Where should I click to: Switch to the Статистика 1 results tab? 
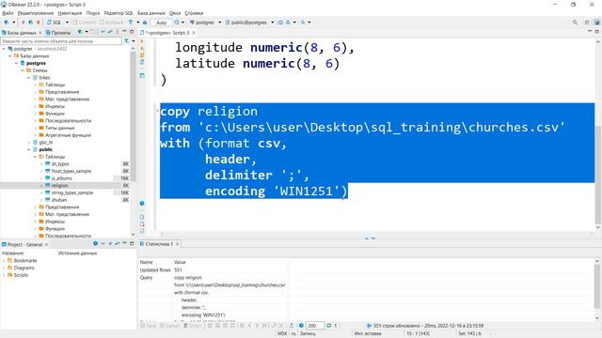pos(159,244)
